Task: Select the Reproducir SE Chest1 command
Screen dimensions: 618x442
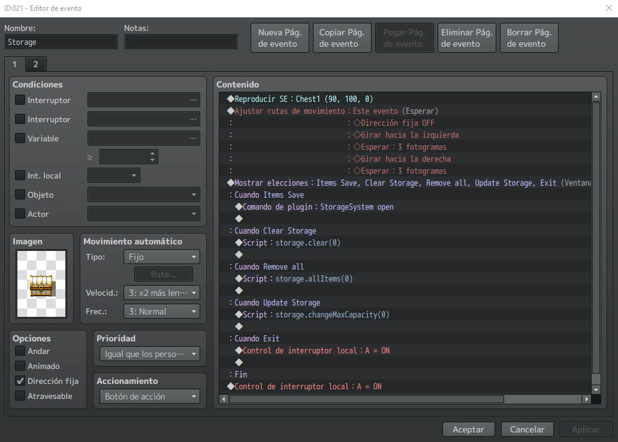Action: (405, 99)
